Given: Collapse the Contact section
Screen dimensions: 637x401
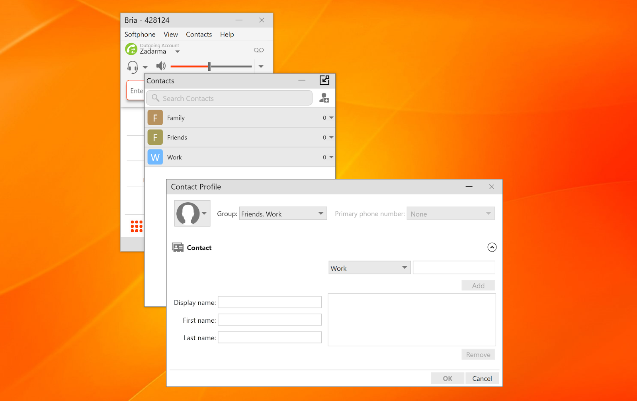Looking at the screenshot, I should [492, 247].
